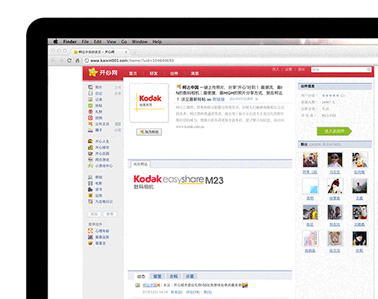Open the Window menu

coord(140,42)
